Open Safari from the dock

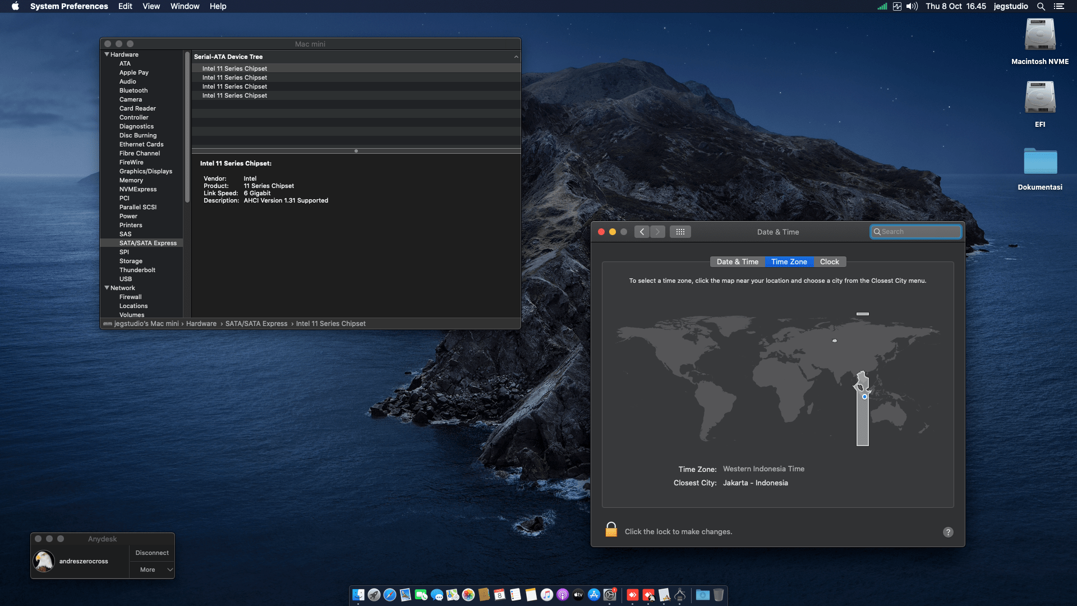(x=390, y=595)
